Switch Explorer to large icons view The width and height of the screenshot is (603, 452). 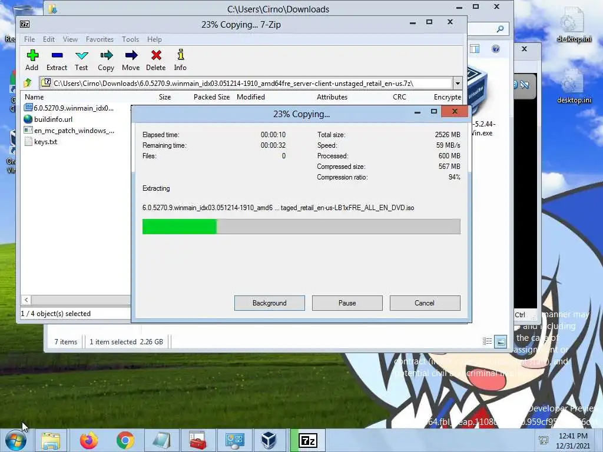pyautogui.click(x=501, y=341)
